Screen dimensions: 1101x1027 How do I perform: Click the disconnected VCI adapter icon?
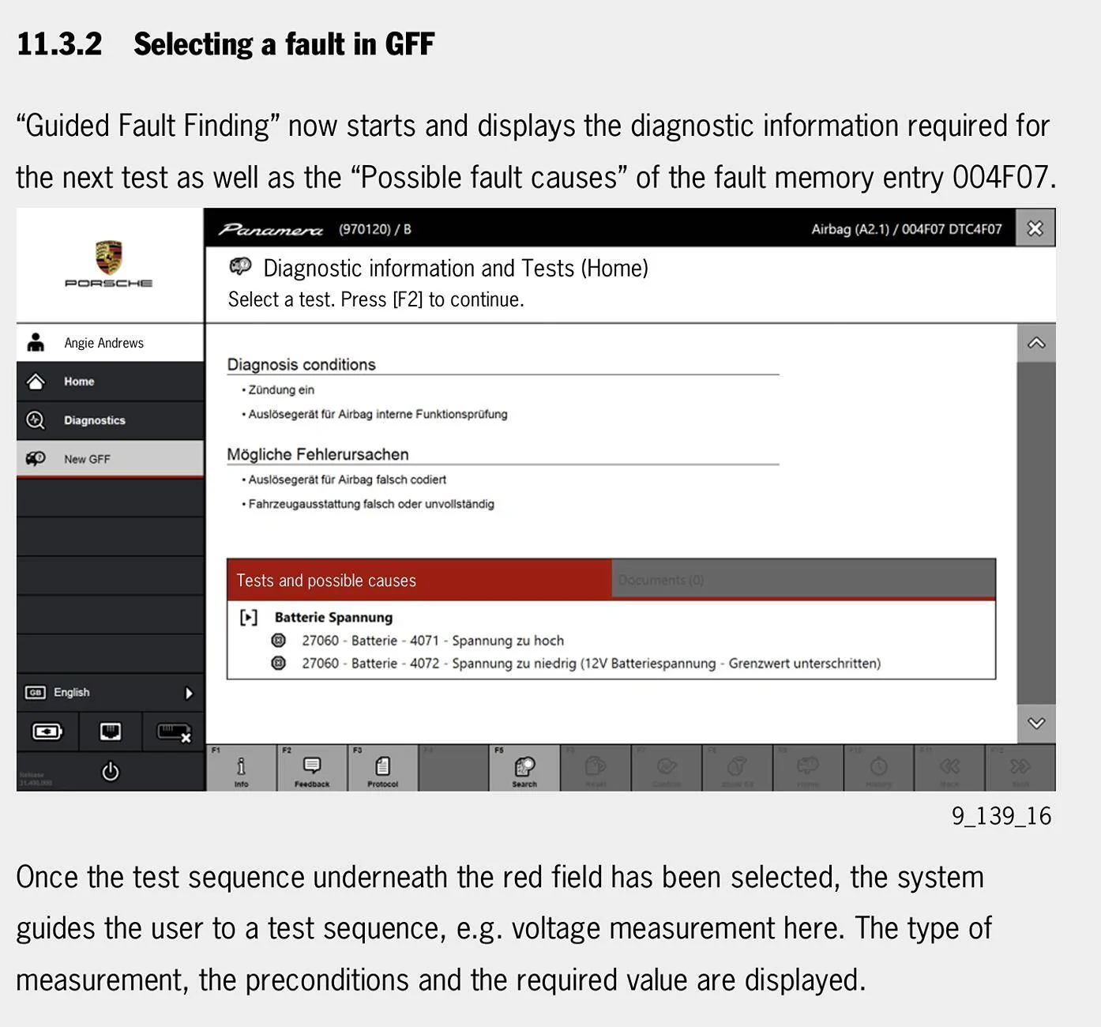point(174,732)
